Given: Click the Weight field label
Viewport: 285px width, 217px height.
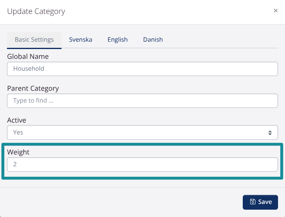Looking at the screenshot, I should click(x=18, y=152).
